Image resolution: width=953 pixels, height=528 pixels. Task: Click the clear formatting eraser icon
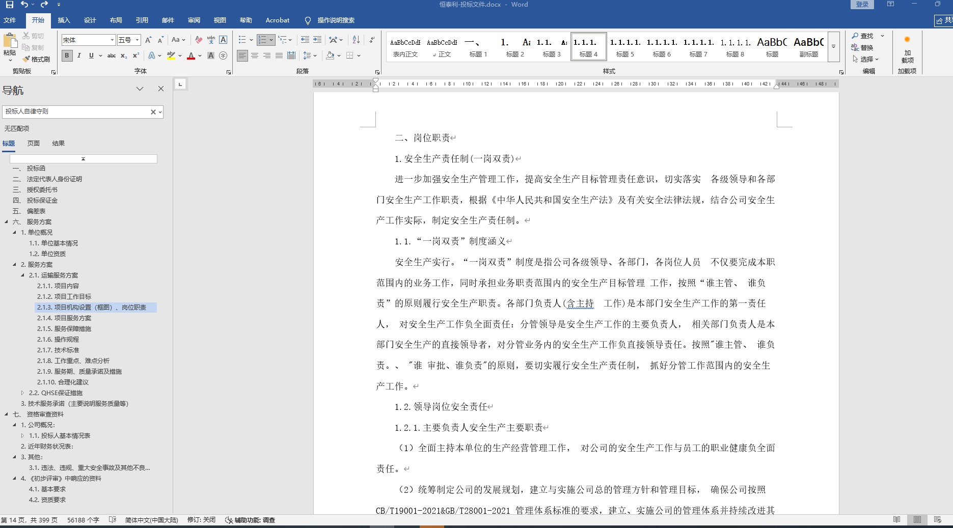point(199,40)
